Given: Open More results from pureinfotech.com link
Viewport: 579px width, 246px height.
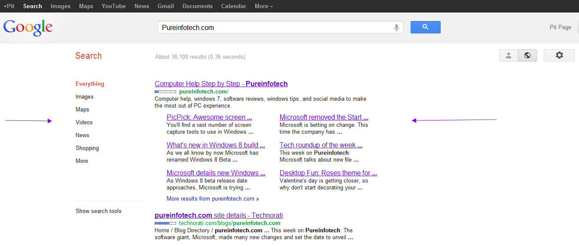Looking at the screenshot, I should click(x=213, y=199).
